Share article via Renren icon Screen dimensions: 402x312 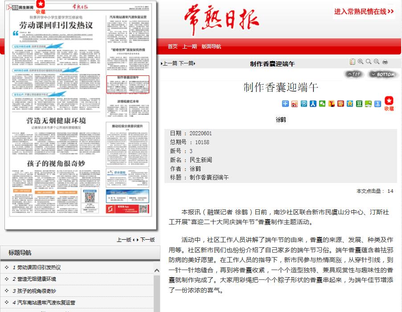coord(313,104)
